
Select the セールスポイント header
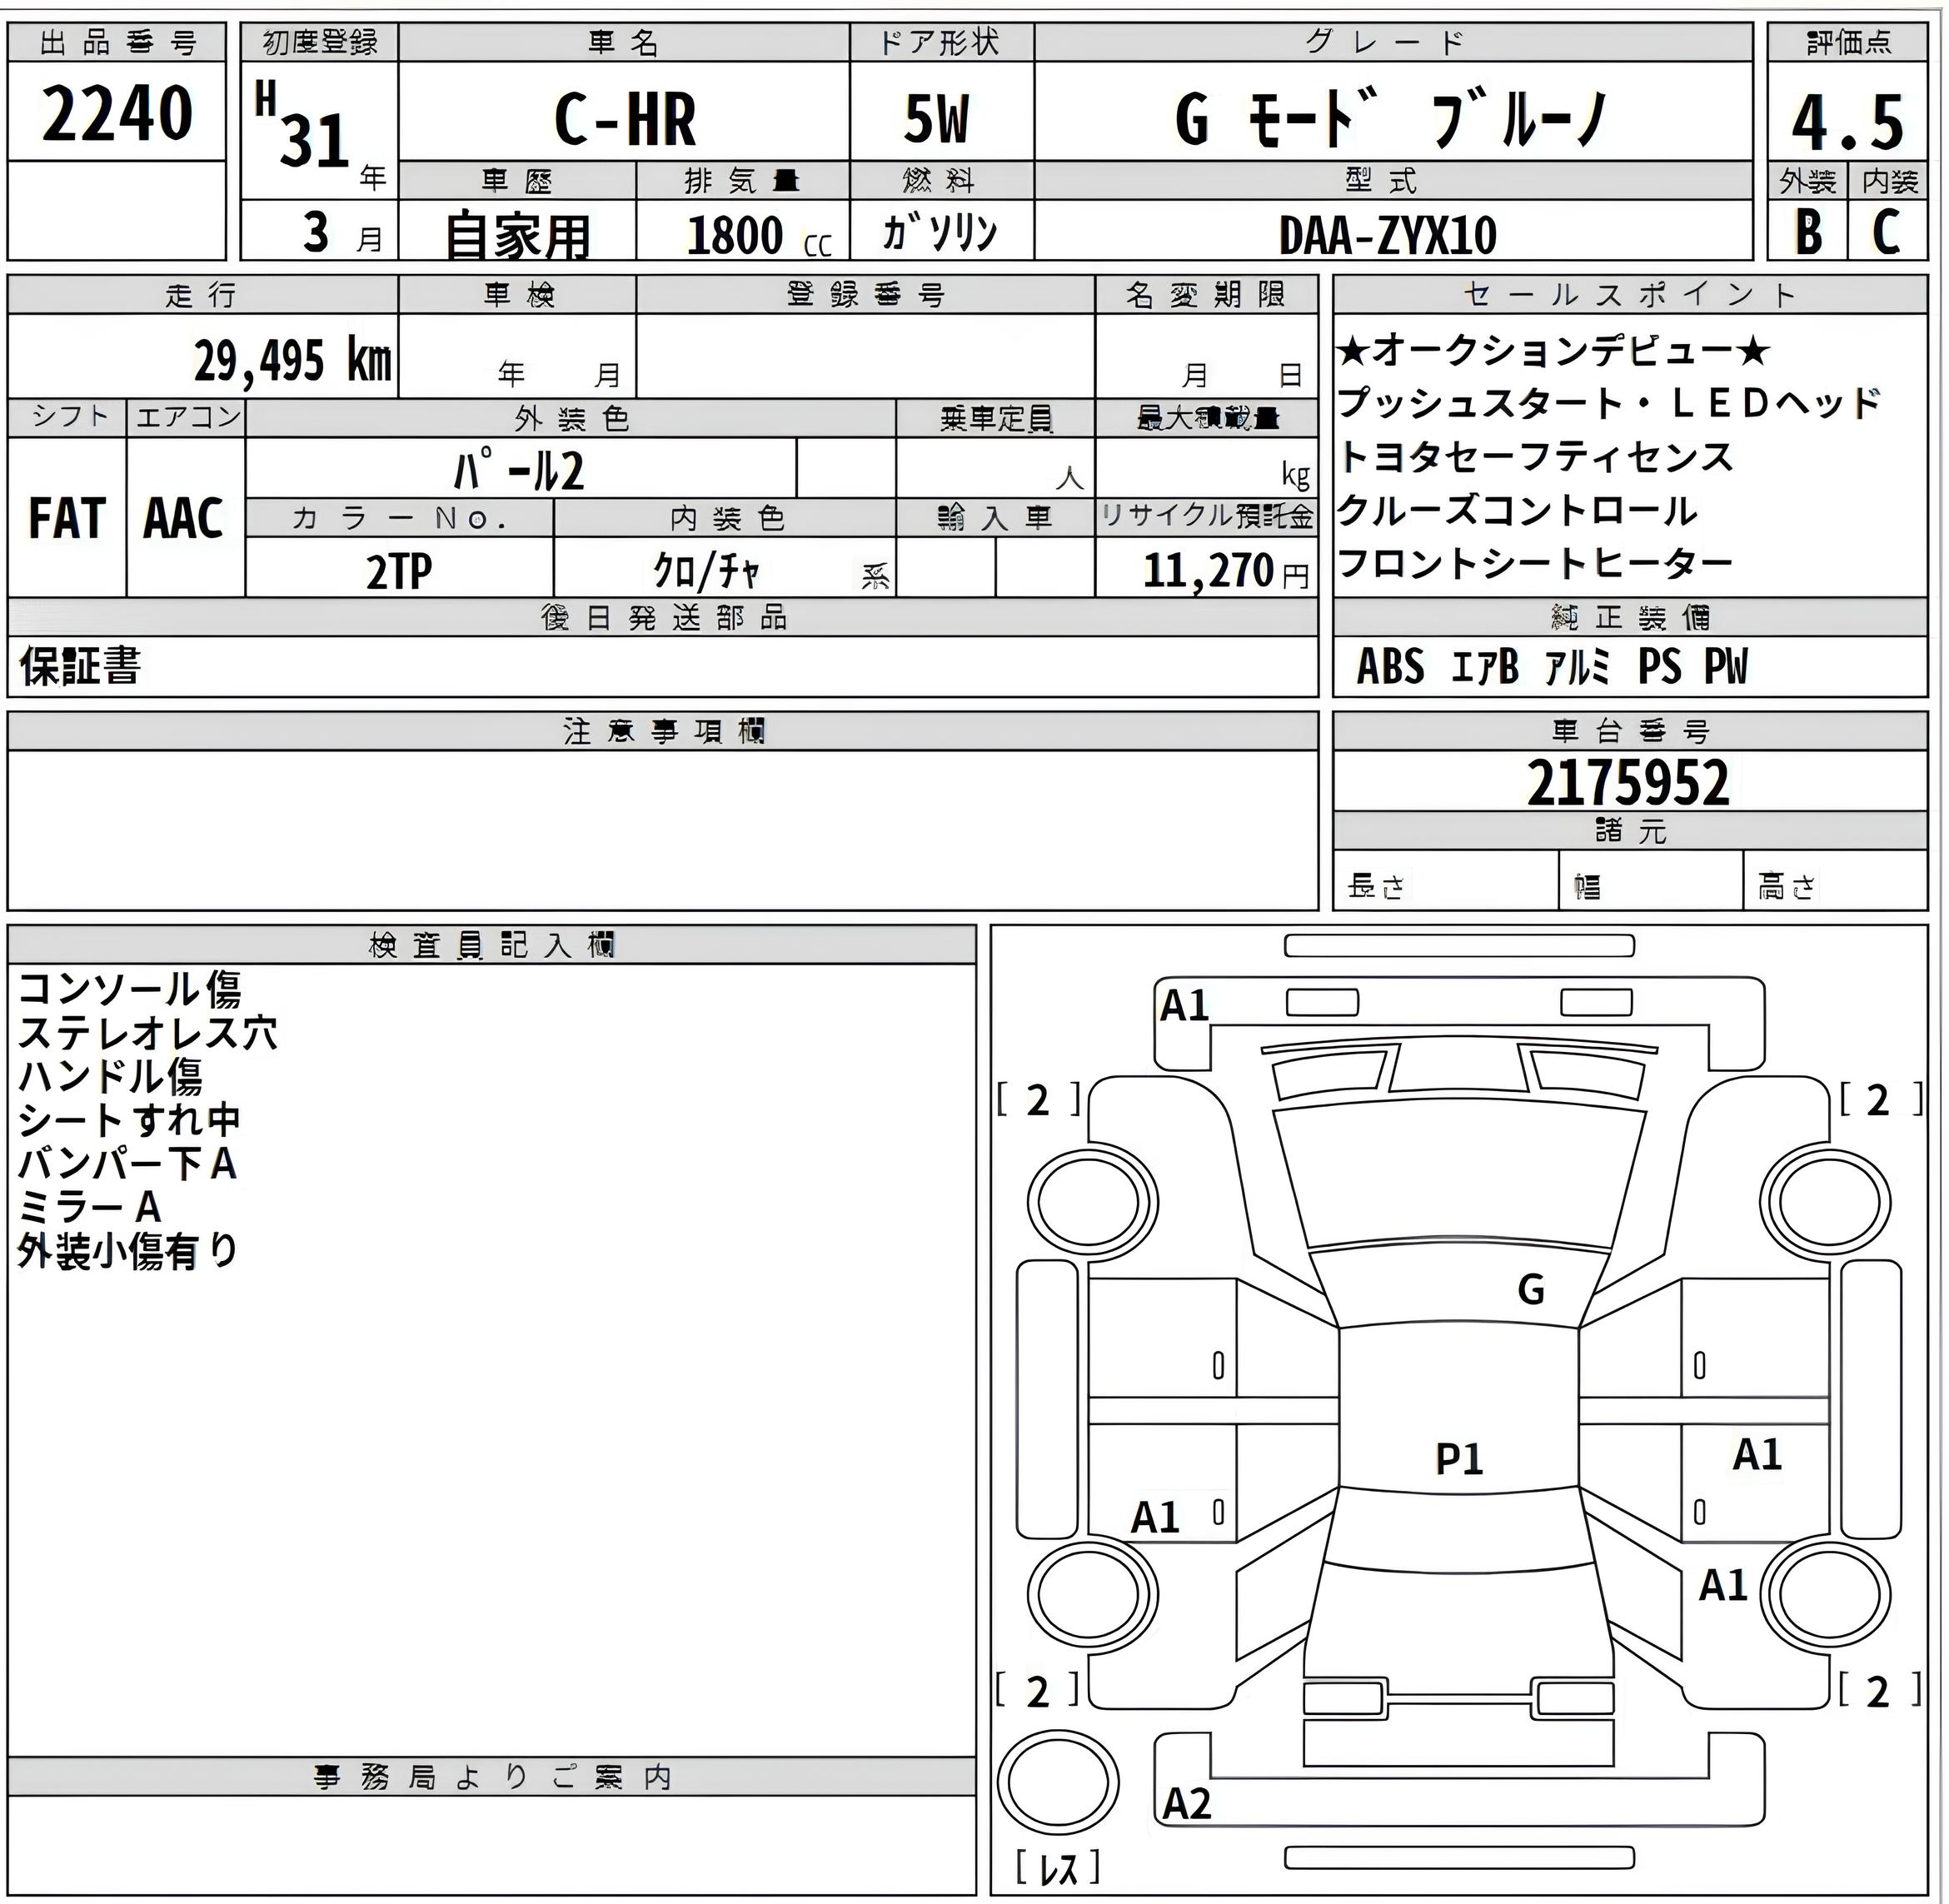[1630, 295]
